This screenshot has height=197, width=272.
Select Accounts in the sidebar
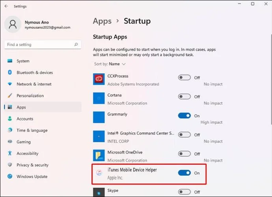tap(43, 119)
